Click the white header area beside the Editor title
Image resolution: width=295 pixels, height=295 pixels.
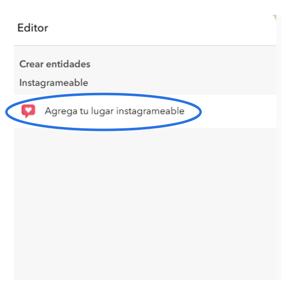pyautogui.click(x=160, y=28)
